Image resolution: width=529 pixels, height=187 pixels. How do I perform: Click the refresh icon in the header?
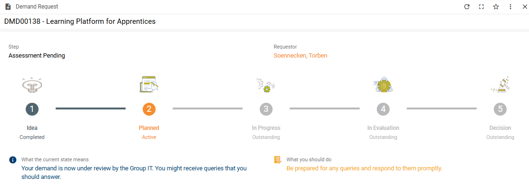(467, 7)
